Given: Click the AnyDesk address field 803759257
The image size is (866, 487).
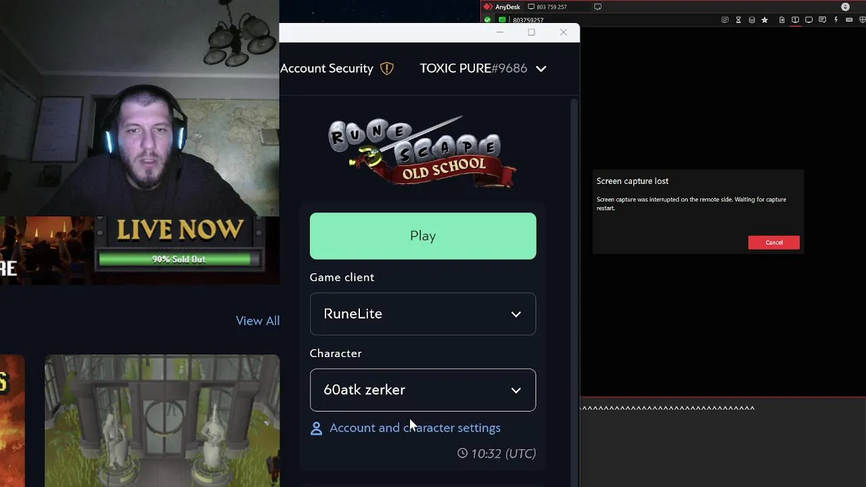Looking at the screenshot, I should [528, 20].
